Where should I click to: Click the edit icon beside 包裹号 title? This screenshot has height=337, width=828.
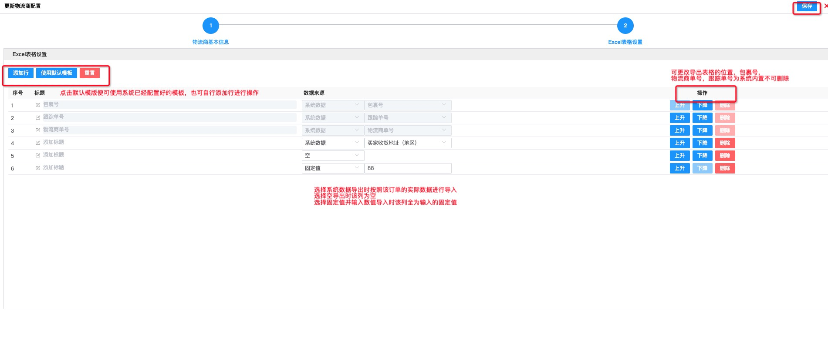tap(38, 105)
